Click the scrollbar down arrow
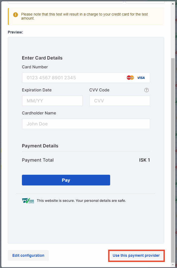The image size is (177, 268). click(x=173, y=265)
